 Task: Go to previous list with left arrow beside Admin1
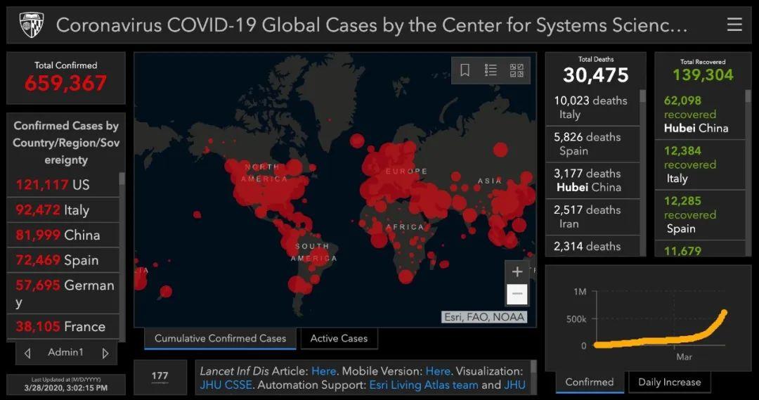click(27, 353)
